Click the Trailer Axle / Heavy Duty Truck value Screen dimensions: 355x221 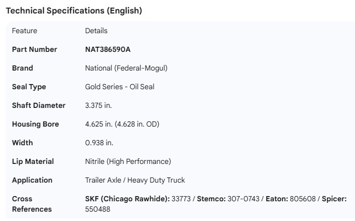pos(135,180)
